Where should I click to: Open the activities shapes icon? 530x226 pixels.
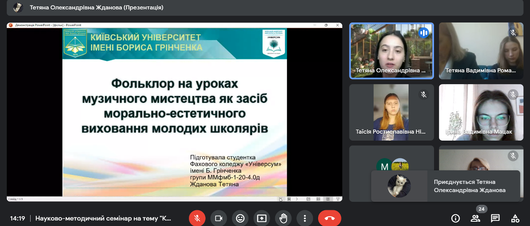[x=515, y=218]
